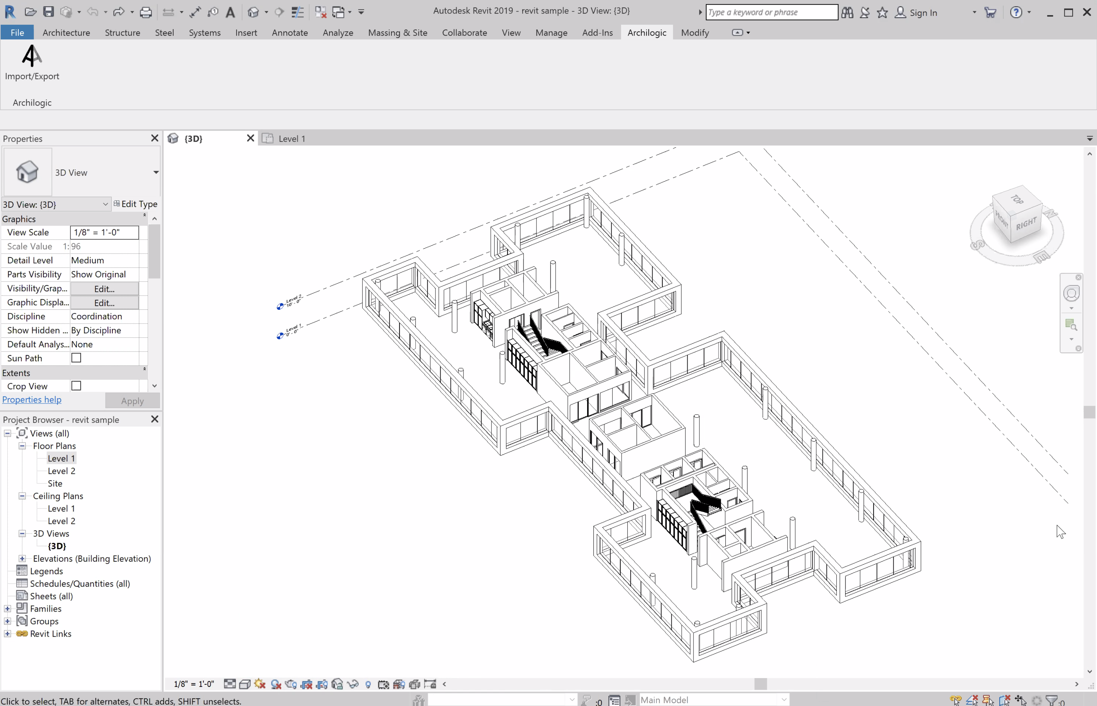Click the Apply button in Properties
This screenshot has width=1097, height=706.
pos(132,400)
